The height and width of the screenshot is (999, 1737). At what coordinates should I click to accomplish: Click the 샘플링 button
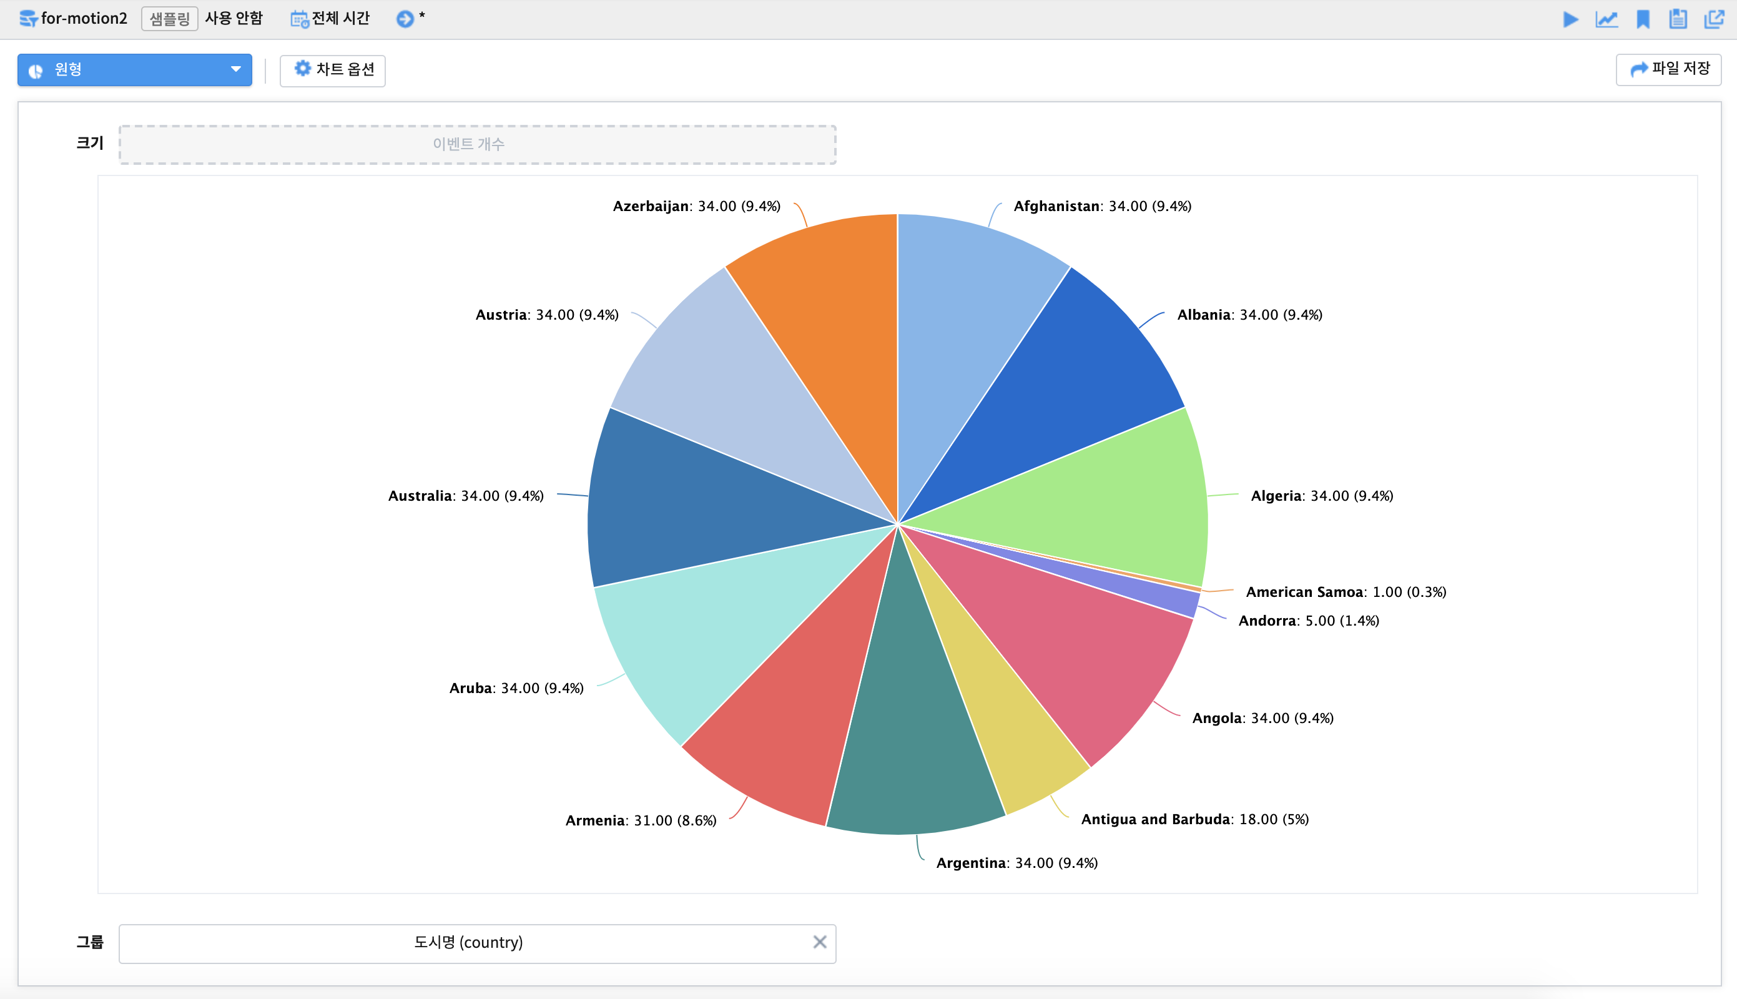pos(169,19)
